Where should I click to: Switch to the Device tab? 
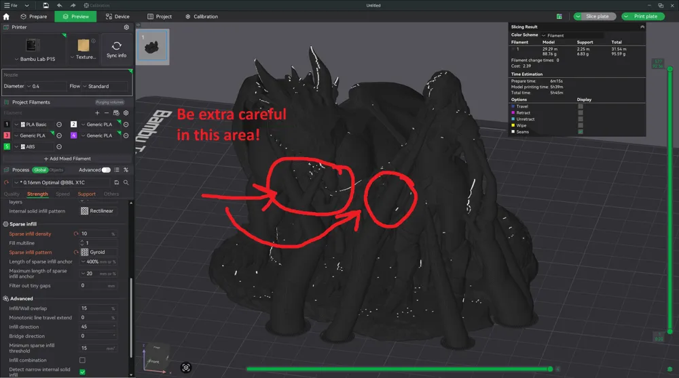pos(117,16)
